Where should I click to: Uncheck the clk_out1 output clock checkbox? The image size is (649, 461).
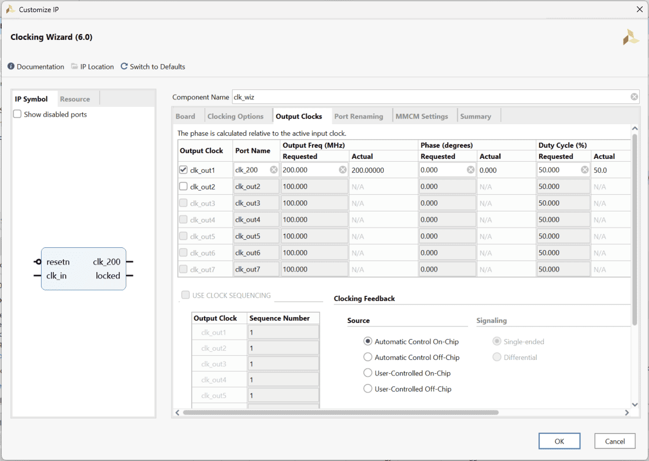(183, 170)
